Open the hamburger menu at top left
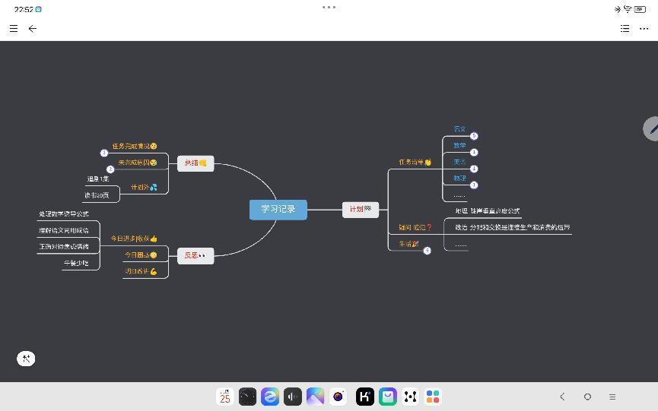 (14, 28)
